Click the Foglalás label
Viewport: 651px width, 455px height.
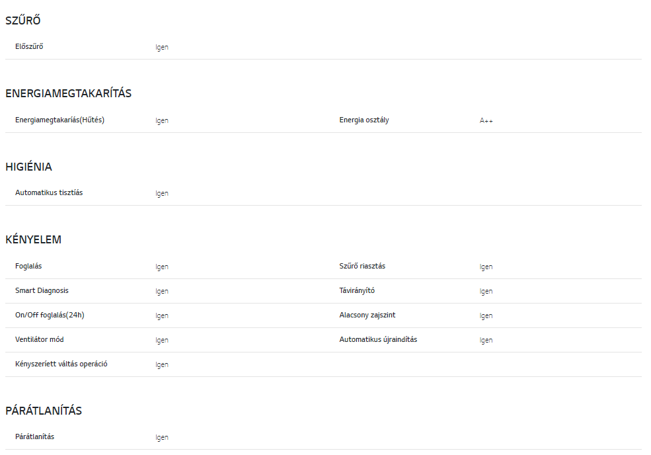coord(28,266)
